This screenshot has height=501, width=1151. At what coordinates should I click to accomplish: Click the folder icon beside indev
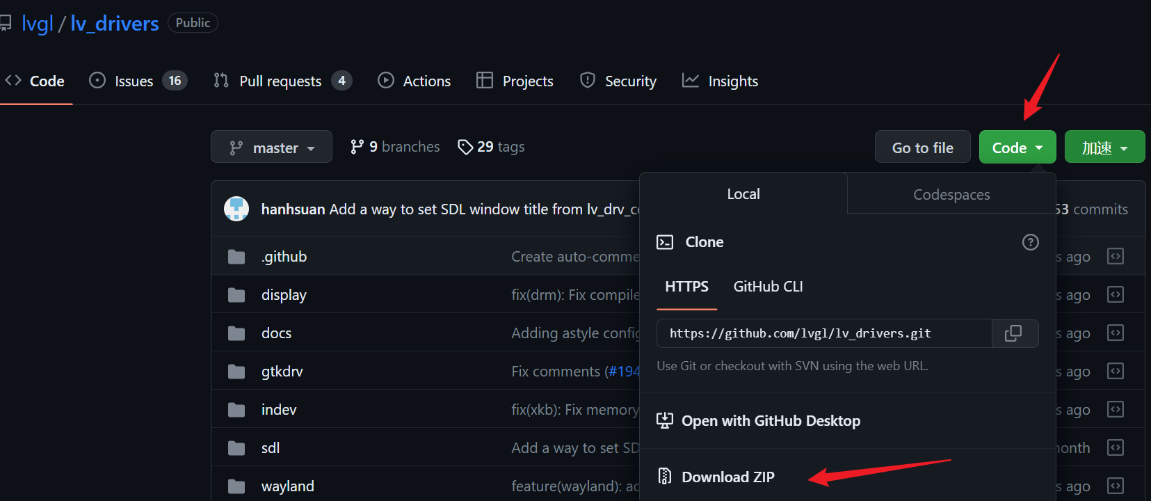pyautogui.click(x=236, y=410)
